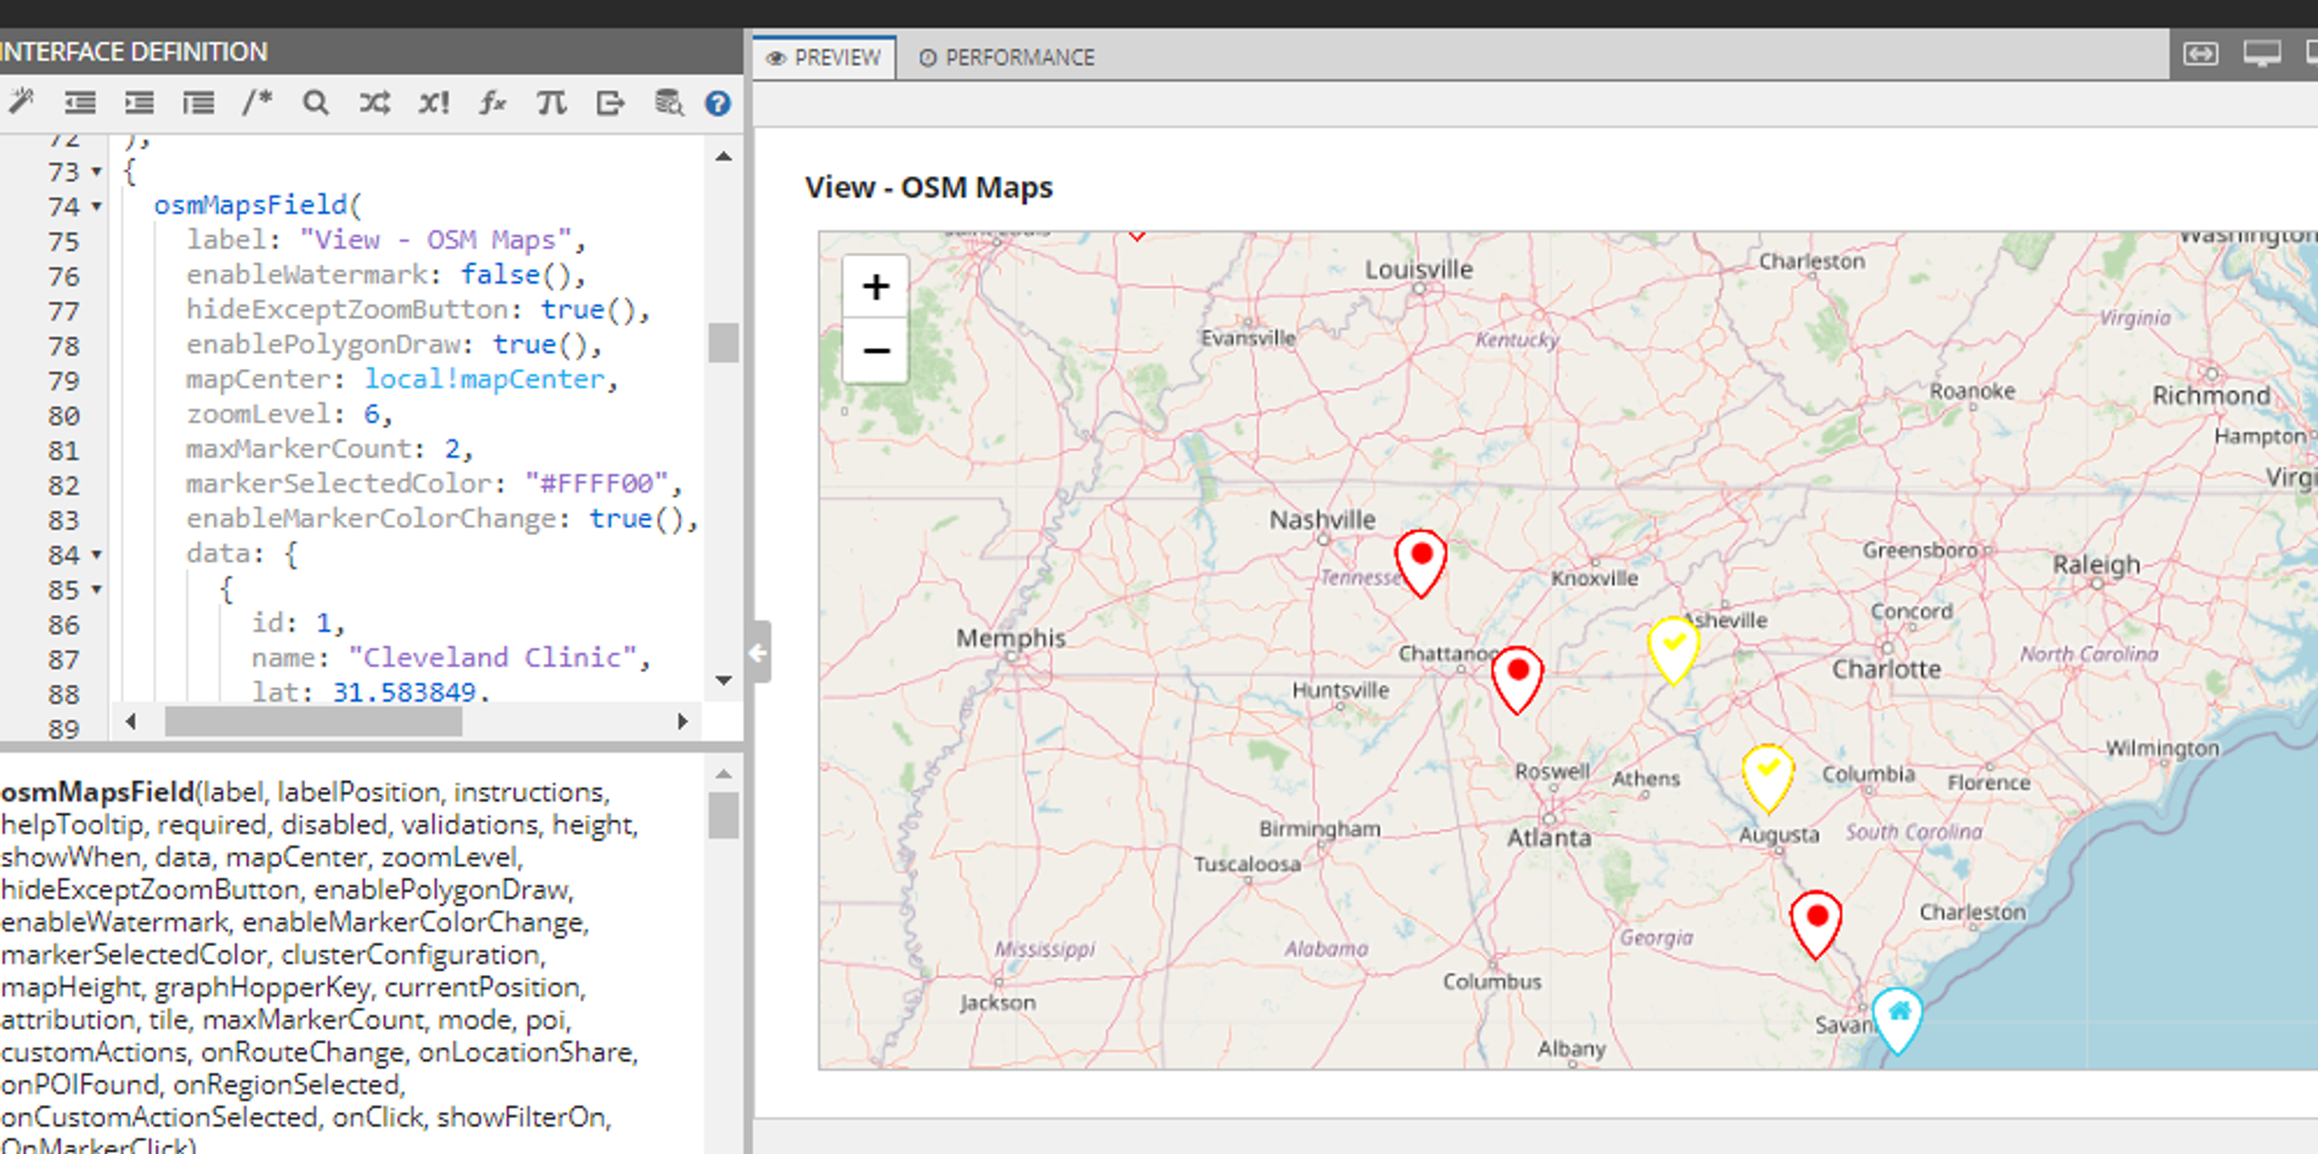Zoom in the map with plus
The height and width of the screenshot is (1154, 2318).
point(875,287)
